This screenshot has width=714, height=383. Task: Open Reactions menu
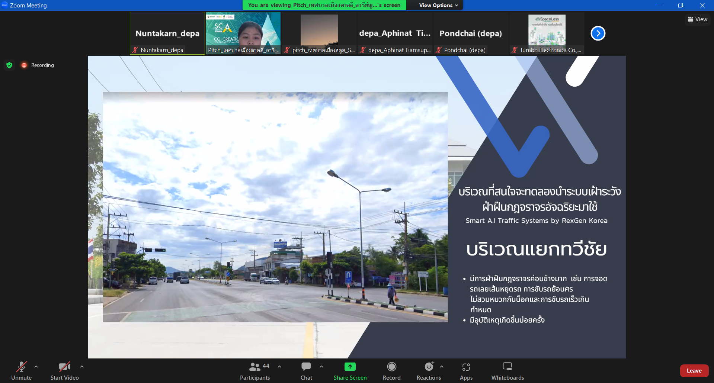click(x=429, y=371)
